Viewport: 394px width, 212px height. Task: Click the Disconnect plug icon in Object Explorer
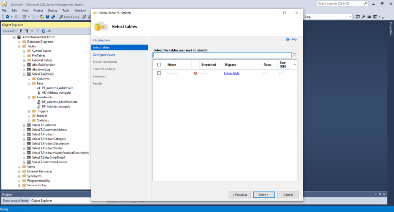27,31
